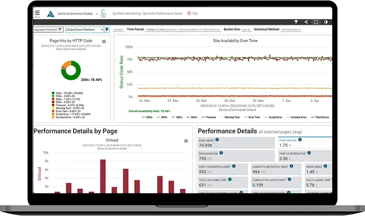Click the Performance Details by Page heading
The image size is (365, 216).
click(x=75, y=131)
